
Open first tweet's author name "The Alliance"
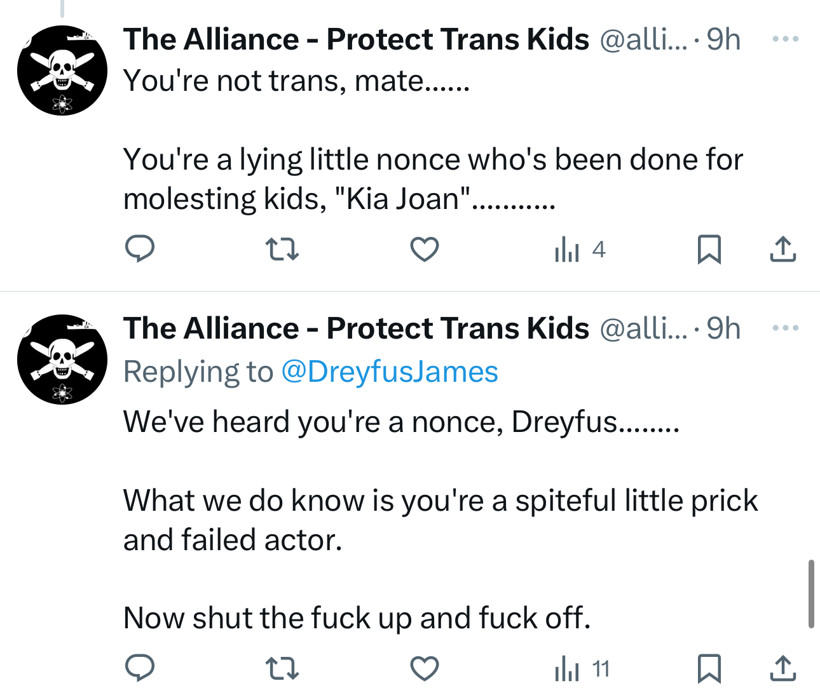tap(356, 39)
